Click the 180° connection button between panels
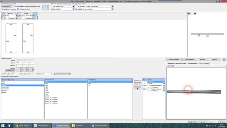Image resolution: width=227 pixels, height=128 pixels. pos(20,16)
